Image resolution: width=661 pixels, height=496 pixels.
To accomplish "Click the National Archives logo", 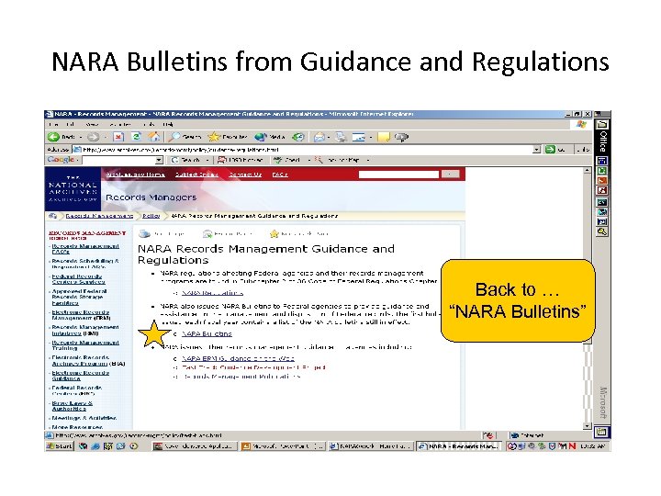I will [73, 188].
